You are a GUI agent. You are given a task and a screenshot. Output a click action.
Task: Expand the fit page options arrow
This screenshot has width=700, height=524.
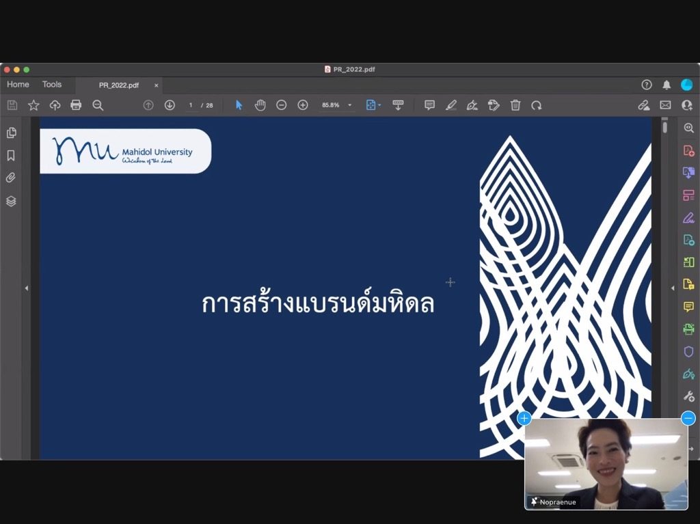(379, 105)
